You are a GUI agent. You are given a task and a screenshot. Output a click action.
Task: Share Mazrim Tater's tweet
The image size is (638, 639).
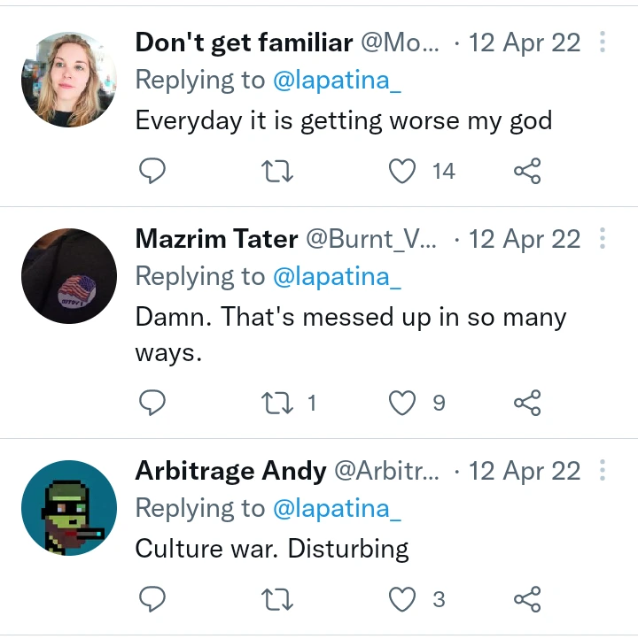[527, 404]
